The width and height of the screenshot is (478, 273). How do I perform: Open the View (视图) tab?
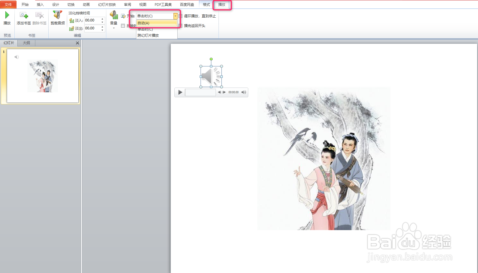point(143,4)
